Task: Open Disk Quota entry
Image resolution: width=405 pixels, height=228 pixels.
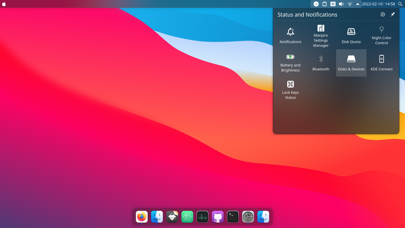Action: click(x=351, y=35)
